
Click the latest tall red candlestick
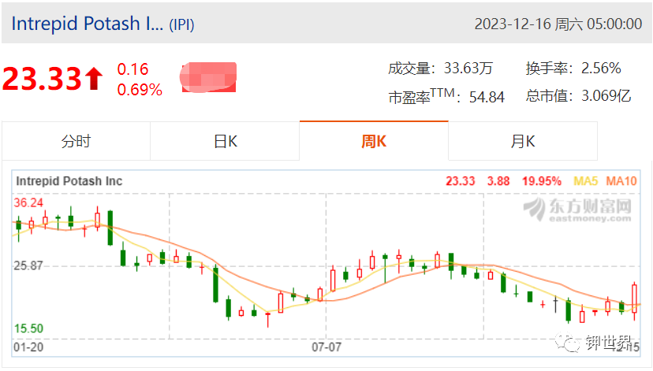634,299
